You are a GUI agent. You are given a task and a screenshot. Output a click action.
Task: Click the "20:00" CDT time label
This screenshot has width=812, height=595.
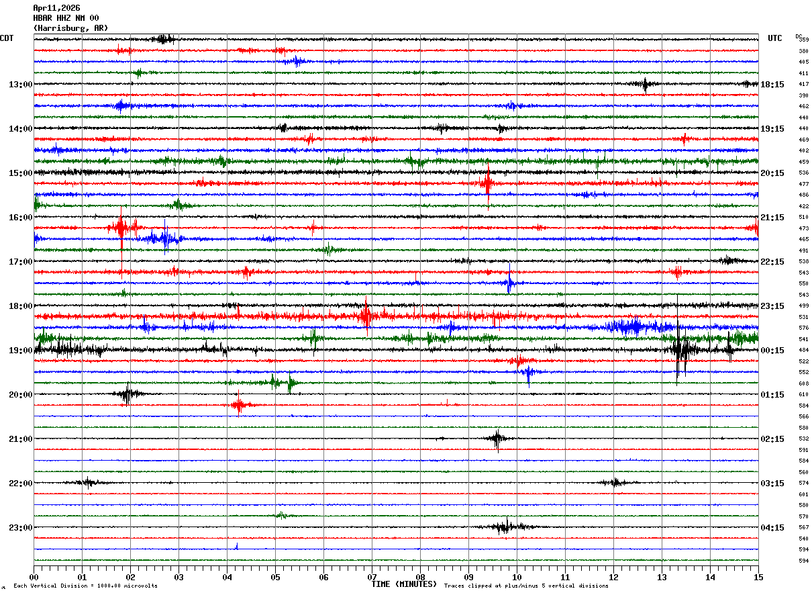(x=21, y=395)
